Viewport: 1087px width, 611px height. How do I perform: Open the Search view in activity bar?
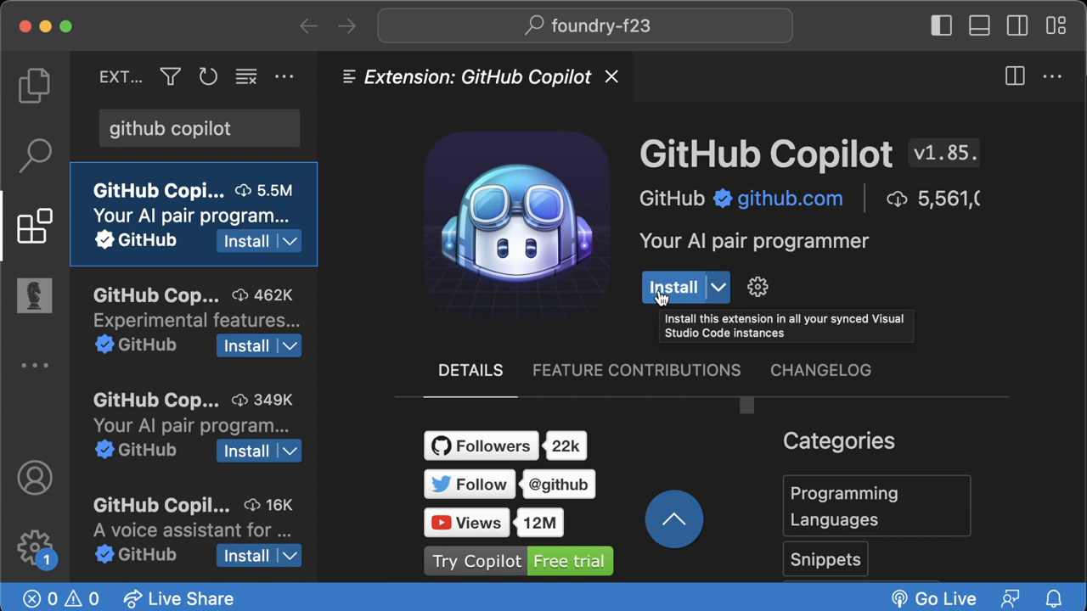point(35,155)
